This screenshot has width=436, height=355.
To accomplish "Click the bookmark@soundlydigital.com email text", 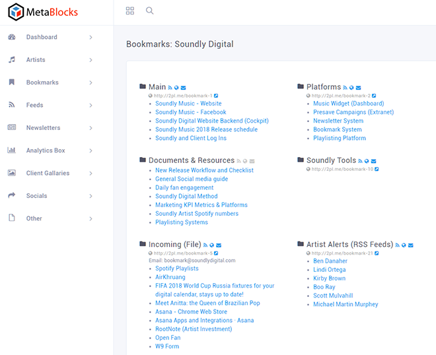I will pyautogui.click(x=200, y=261).
